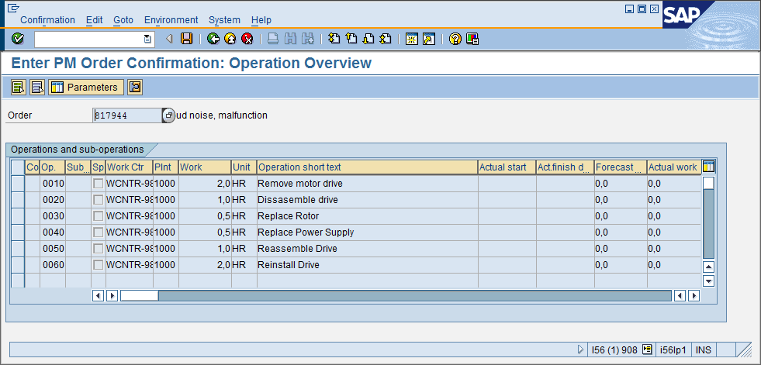Toggle the Sp checkbox for operation 0040

pyautogui.click(x=99, y=232)
